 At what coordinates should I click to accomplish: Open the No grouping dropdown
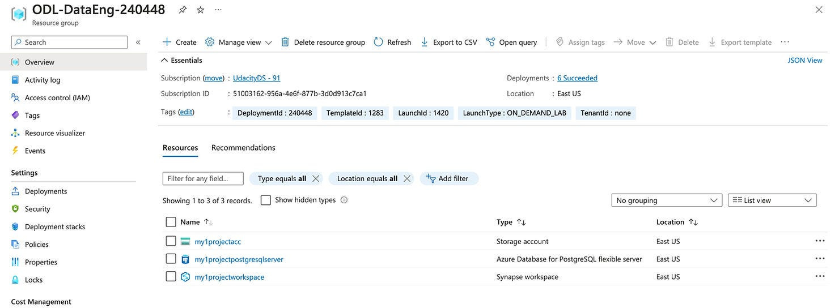[x=667, y=200]
